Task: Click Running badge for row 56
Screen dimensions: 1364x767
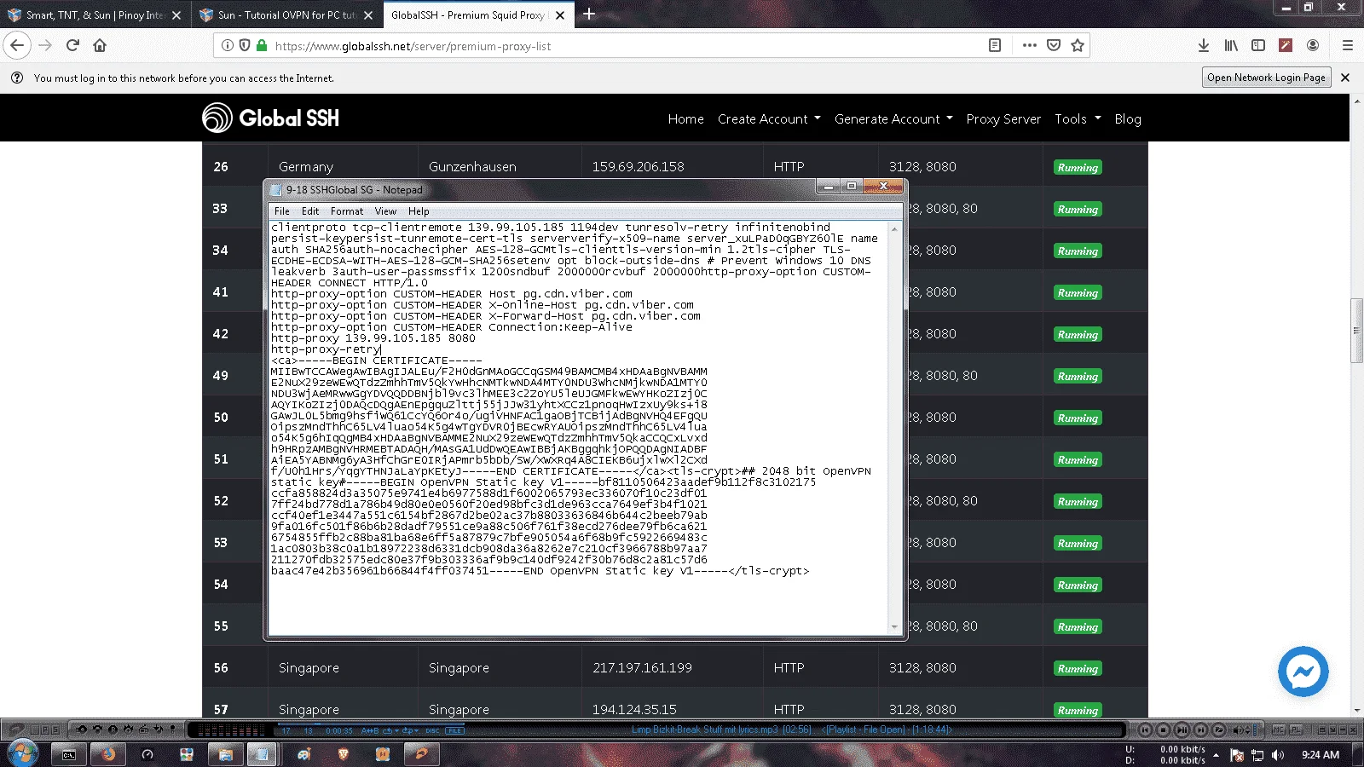Action: (x=1078, y=669)
